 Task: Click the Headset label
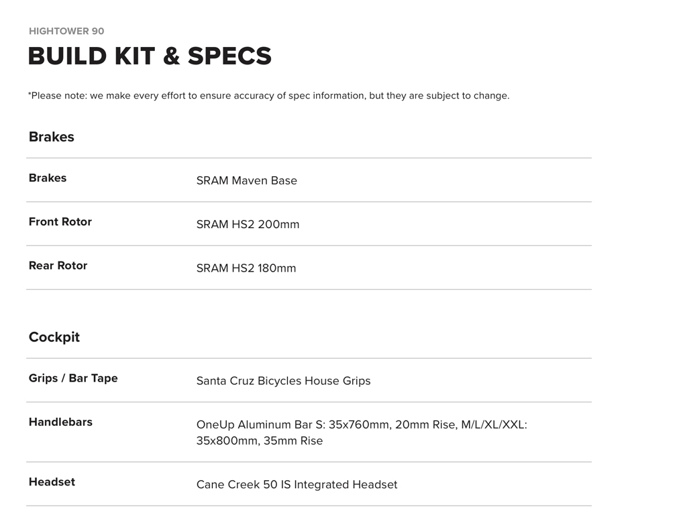click(52, 482)
